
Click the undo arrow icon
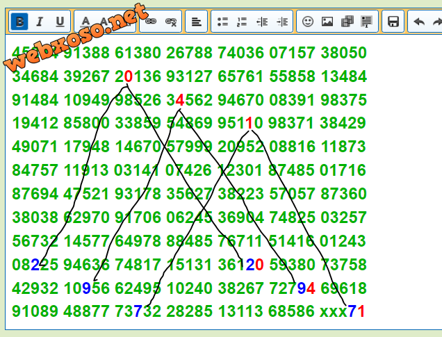pyautogui.click(x=419, y=22)
